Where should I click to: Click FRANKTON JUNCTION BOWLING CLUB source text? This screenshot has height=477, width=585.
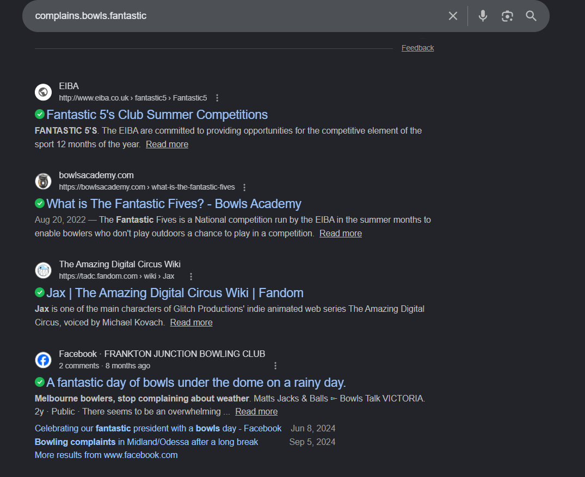[x=184, y=354]
